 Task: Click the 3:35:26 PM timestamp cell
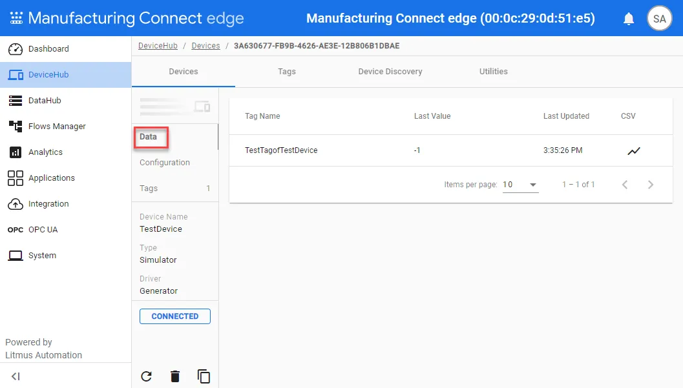(562, 150)
